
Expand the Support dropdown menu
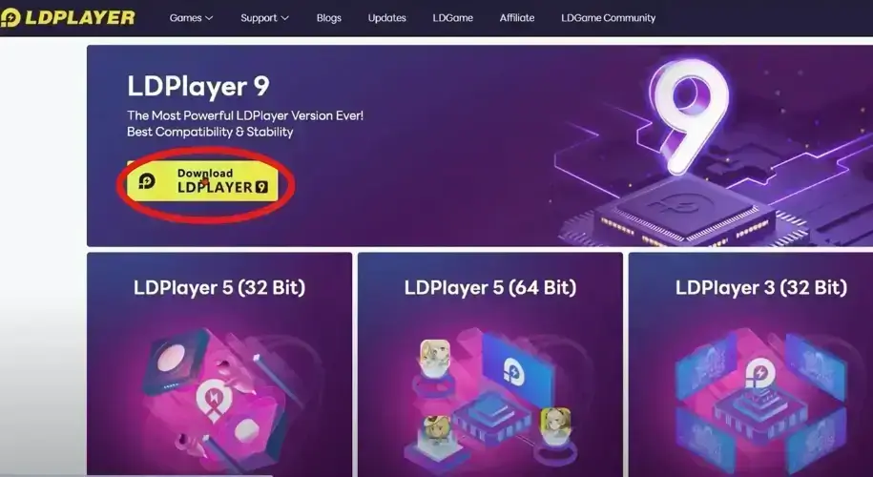click(x=264, y=18)
